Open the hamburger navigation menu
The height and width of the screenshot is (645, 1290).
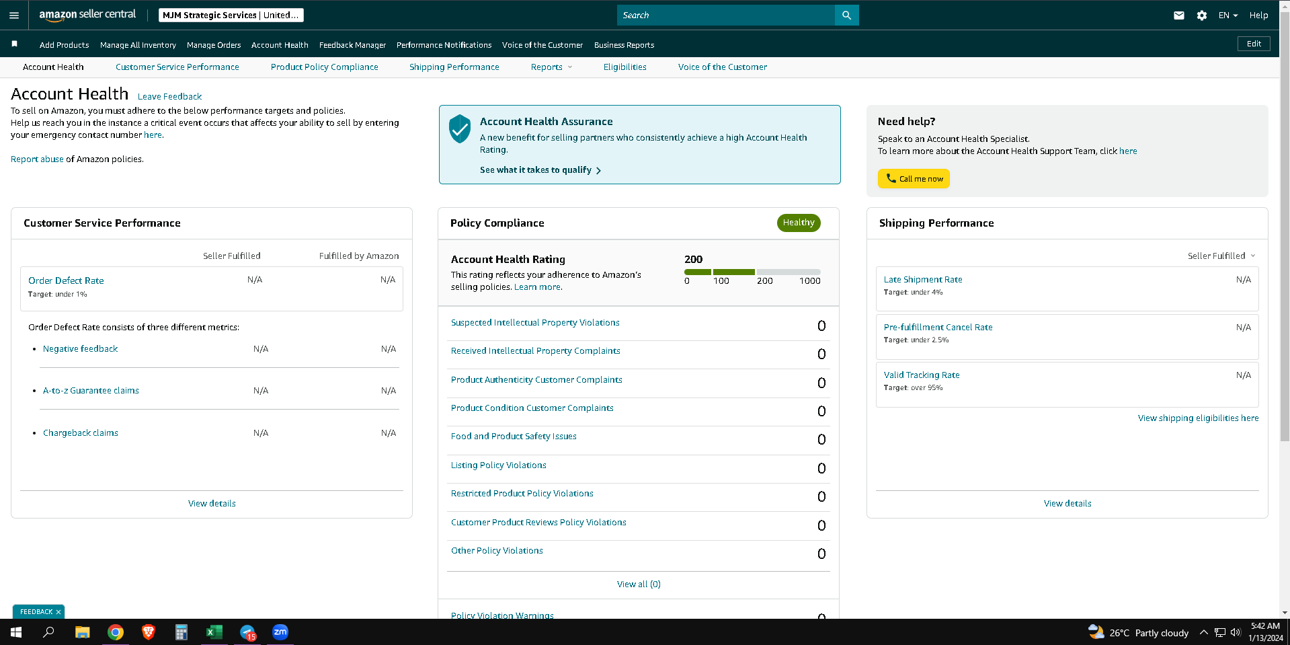14,15
